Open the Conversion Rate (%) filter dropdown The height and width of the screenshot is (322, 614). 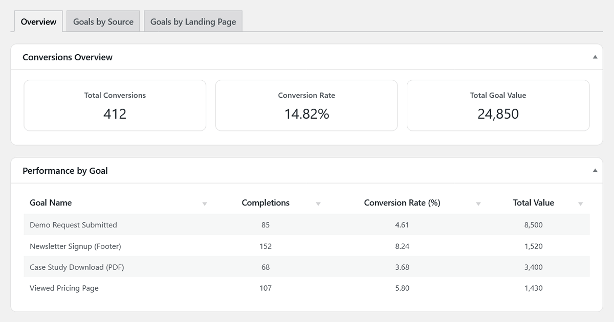(x=478, y=203)
